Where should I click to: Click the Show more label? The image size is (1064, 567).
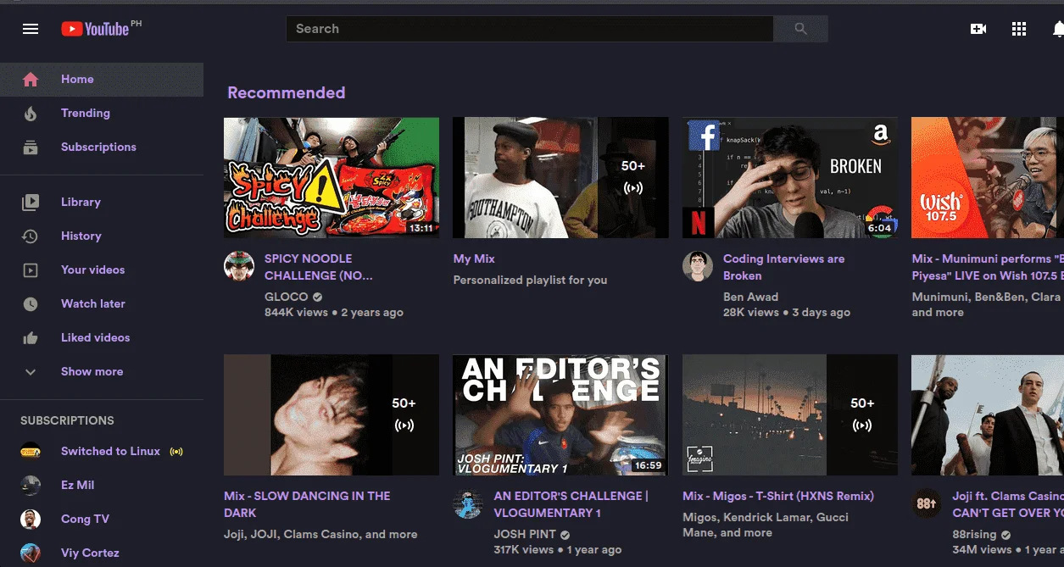92,372
